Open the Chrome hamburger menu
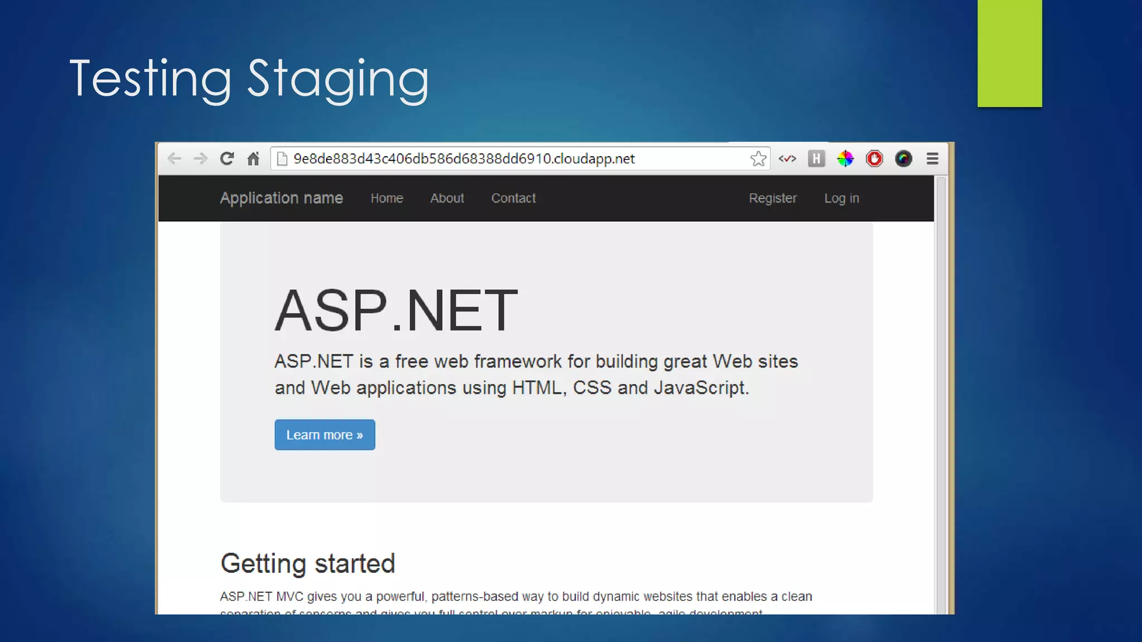Viewport: 1142px width, 642px height. coord(932,159)
